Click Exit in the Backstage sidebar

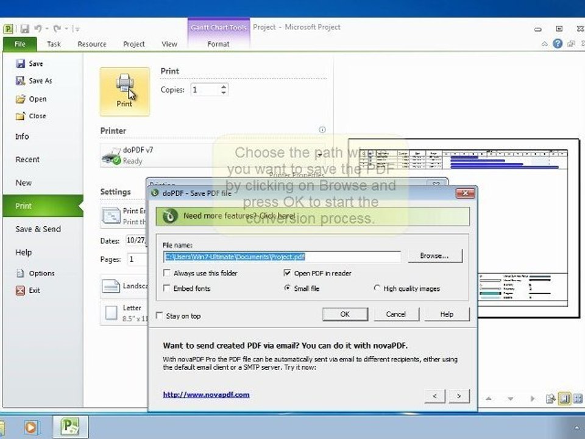28,290
